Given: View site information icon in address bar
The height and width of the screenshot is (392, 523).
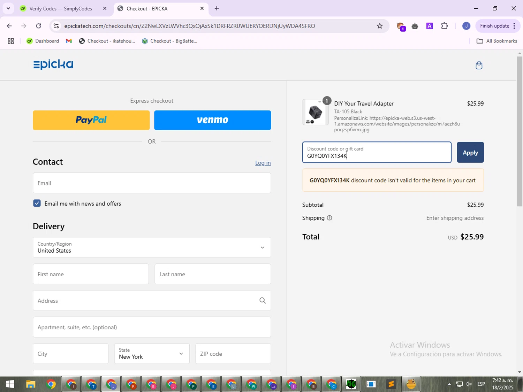Looking at the screenshot, I should pos(56,26).
